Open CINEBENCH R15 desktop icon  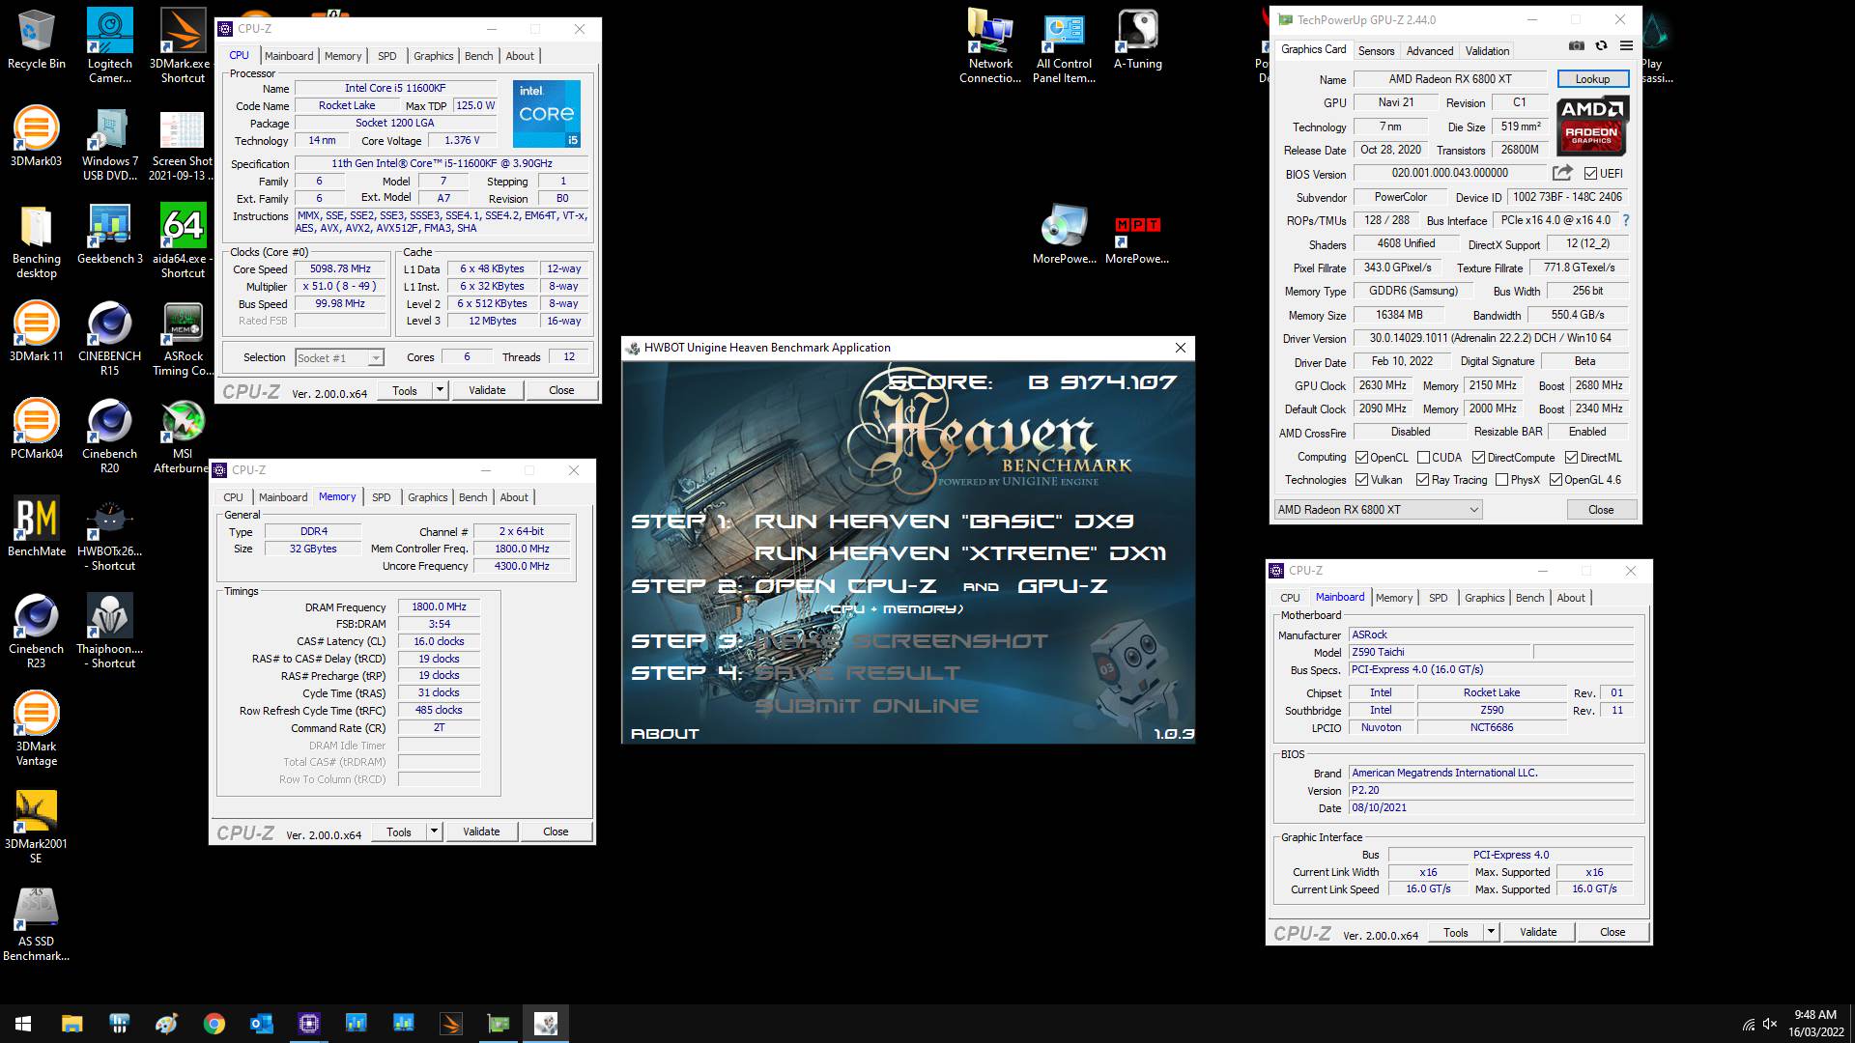pyautogui.click(x=109, y=338)
